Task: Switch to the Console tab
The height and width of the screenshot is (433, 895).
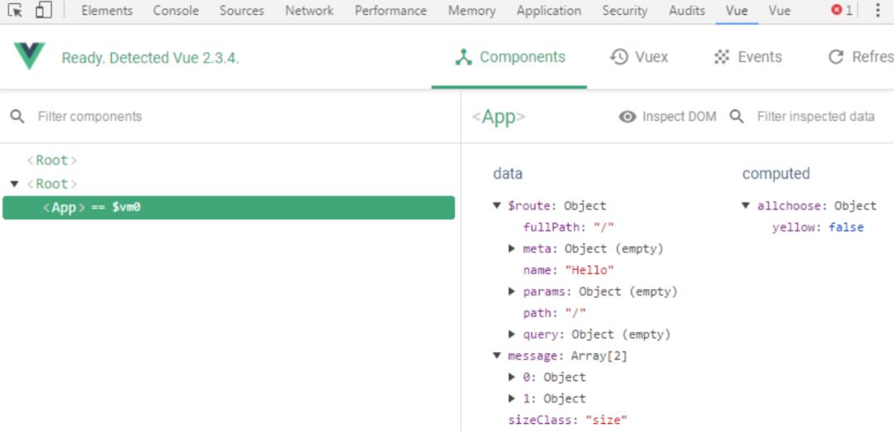Action: click(x=176, y=11)
